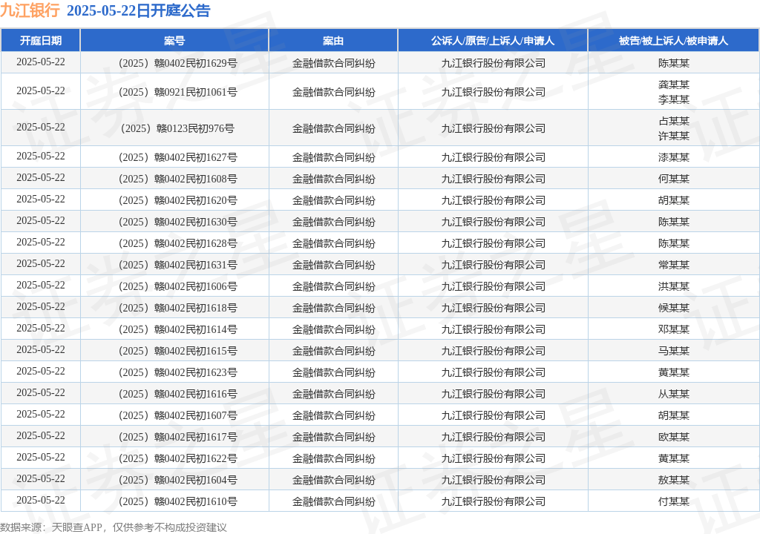760x534 pixels.
Task: Click case number 赣0402民初1622号
Action: (x=196, y=458)
